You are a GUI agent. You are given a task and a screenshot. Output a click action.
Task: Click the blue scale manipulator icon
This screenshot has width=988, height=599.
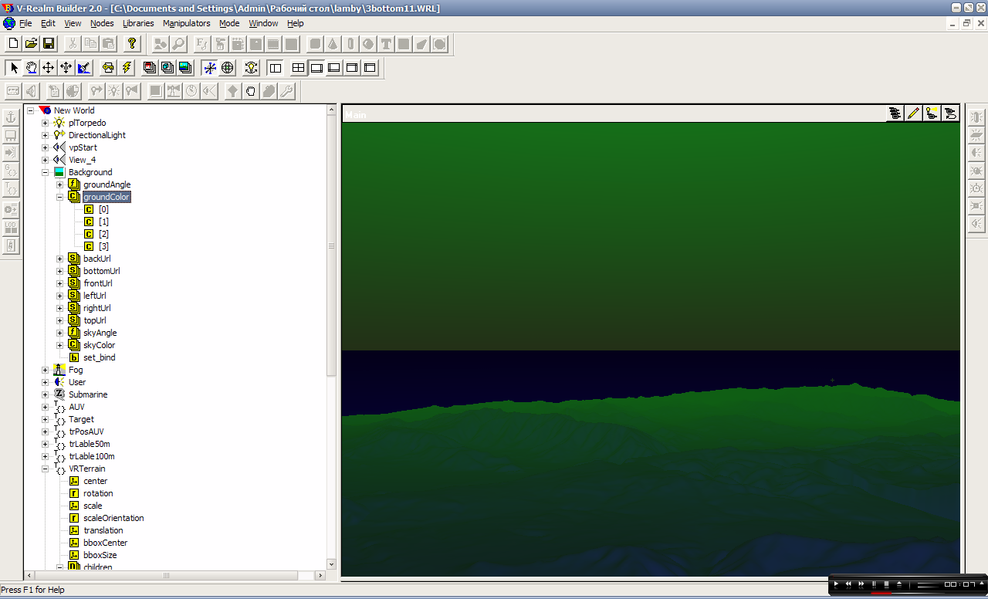tap(84, 68)
